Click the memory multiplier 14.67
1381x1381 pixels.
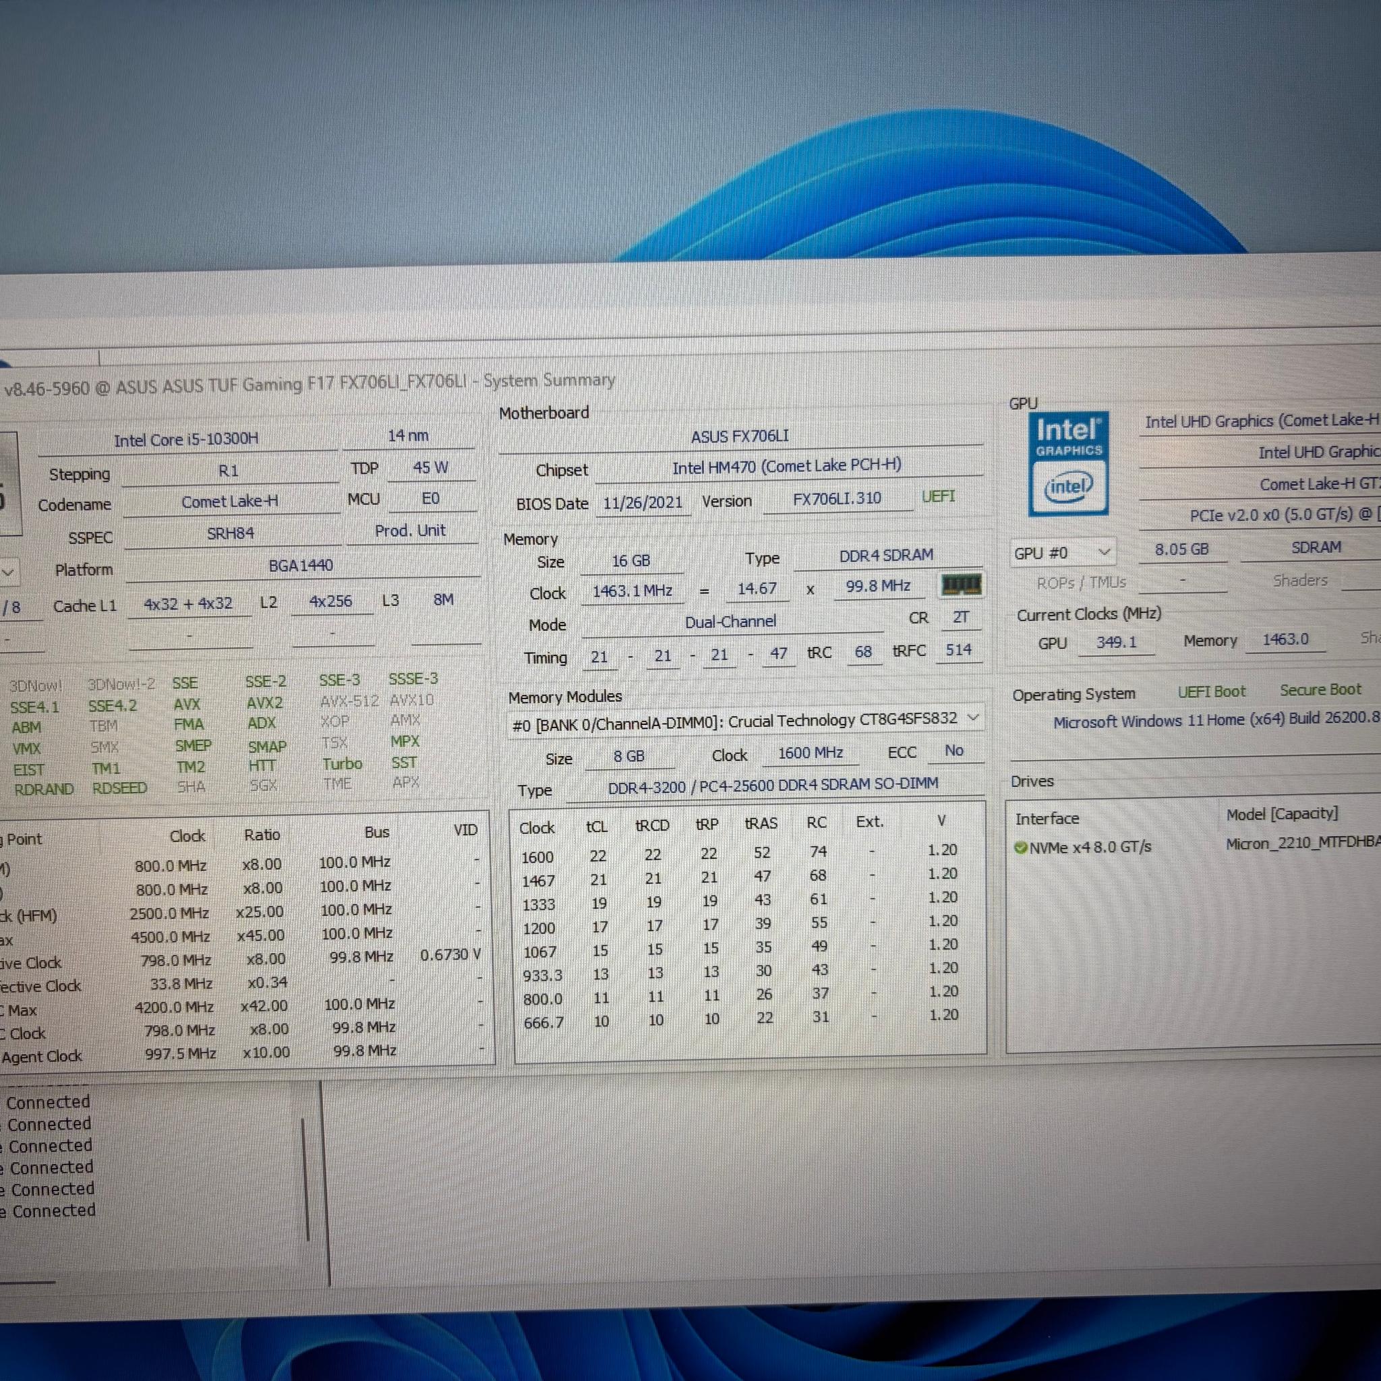757,588
